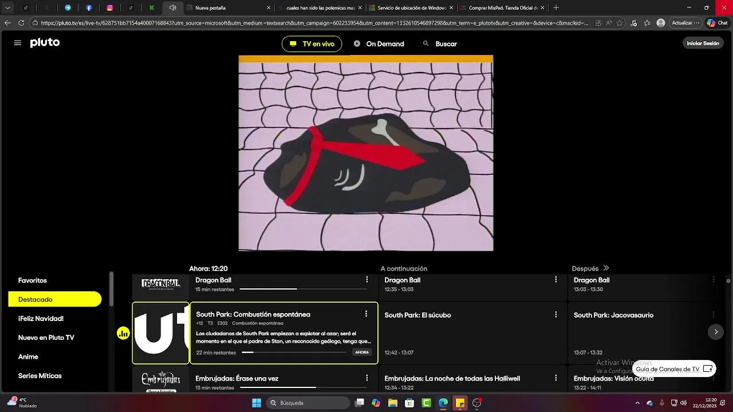Open Windows Start menu
The width and height of the screenshot is (733, 412).
[x=257, y=403]
